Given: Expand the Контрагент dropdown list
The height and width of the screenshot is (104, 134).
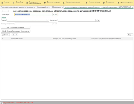Looking at the screenshot, I should click(x=96, y=20).
